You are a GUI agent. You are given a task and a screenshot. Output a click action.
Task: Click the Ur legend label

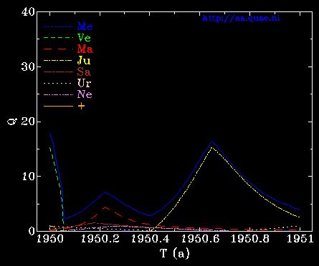tap(84, 83)
